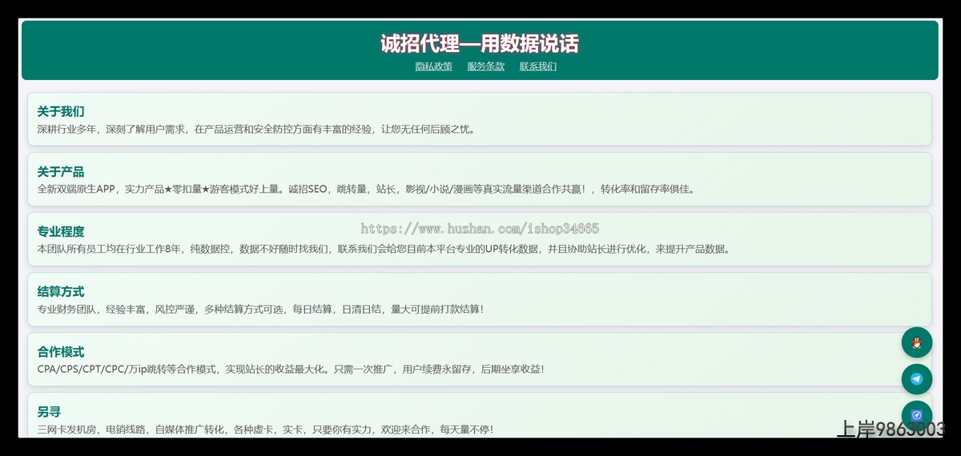
Task: Open the 隐私政策 link
Action: (x=433, y=66)
